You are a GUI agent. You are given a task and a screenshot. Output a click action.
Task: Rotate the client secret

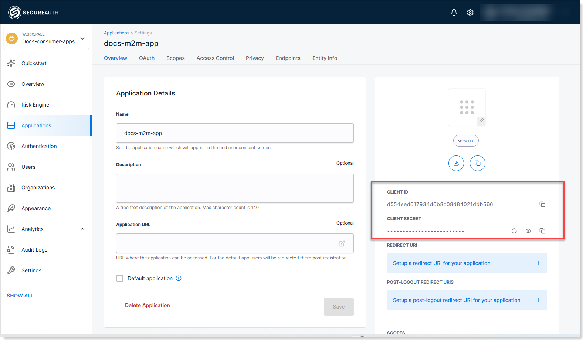(x=514, y=231)
